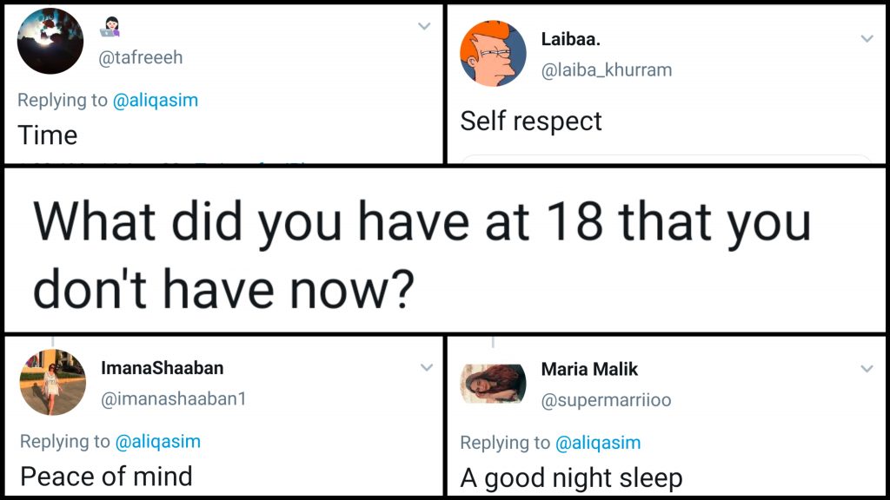Go to the @imanashaaban1 profile handle

click(x=174, y=399)
